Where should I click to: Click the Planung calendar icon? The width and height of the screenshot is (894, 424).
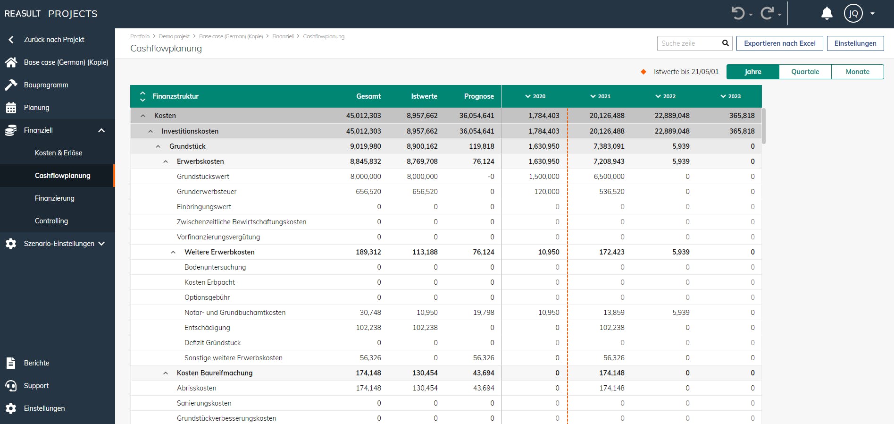pyautogui.click(x=11, y=108)
